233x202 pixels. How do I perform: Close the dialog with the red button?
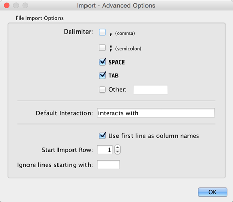coord(7,5)
